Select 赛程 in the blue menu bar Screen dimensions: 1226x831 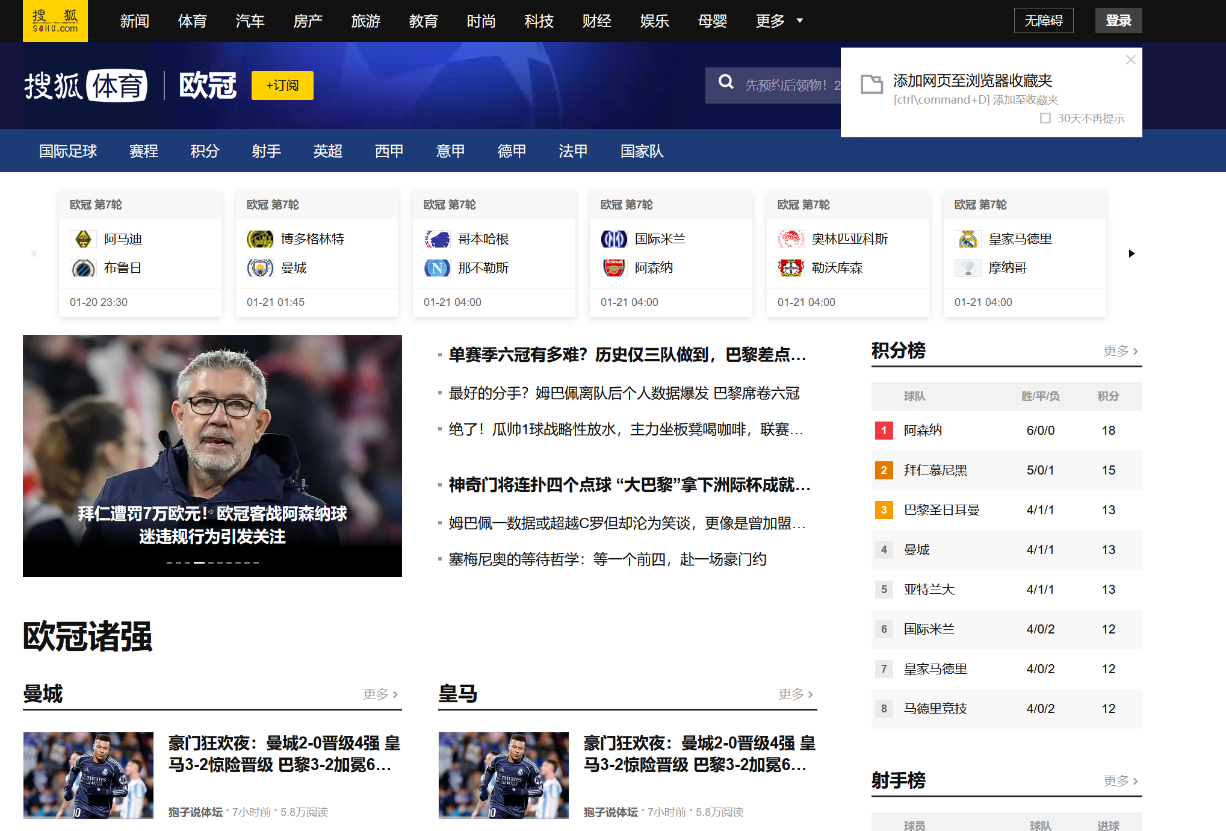143,151
